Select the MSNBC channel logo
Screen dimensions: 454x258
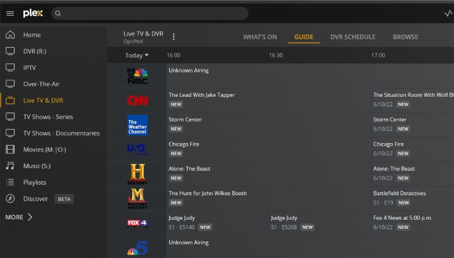tap(138, 76)
